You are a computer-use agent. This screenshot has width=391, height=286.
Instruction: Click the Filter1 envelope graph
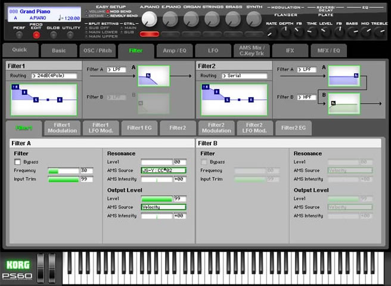pyautogui.click(x=44, y=100)
